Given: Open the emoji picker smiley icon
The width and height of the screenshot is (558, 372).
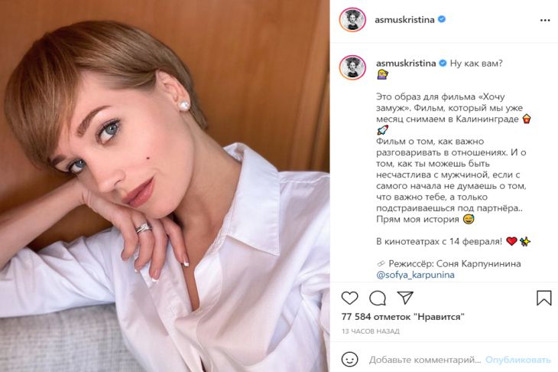Looking at the screenshot, I should [349, 360].
